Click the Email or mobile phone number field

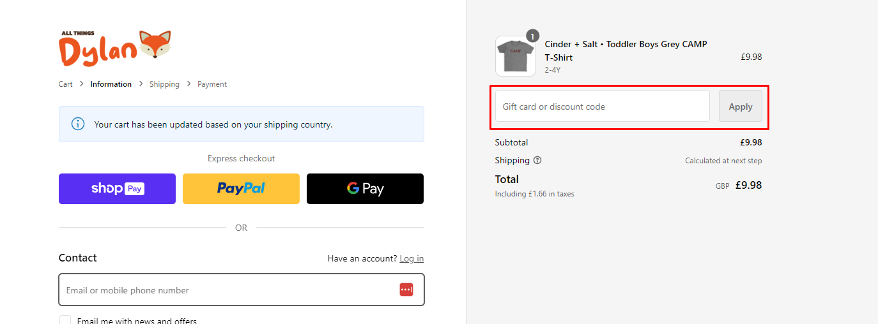click(x=242, y=290)
